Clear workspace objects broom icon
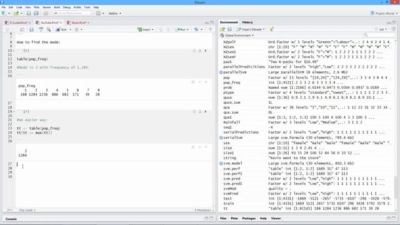 272,29
